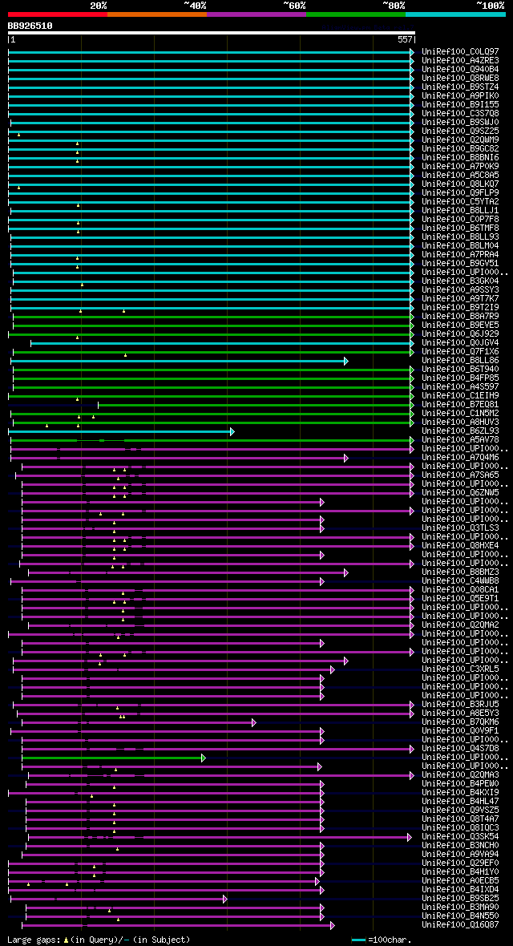This screenshot has height=946, width=513.
Task: Select the UniRef100_Q9SZ25 label
Action: (x=460, y=131)
